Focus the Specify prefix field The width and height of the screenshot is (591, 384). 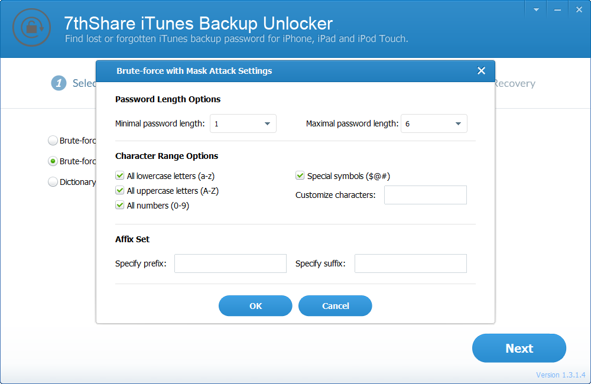point(230,263)
